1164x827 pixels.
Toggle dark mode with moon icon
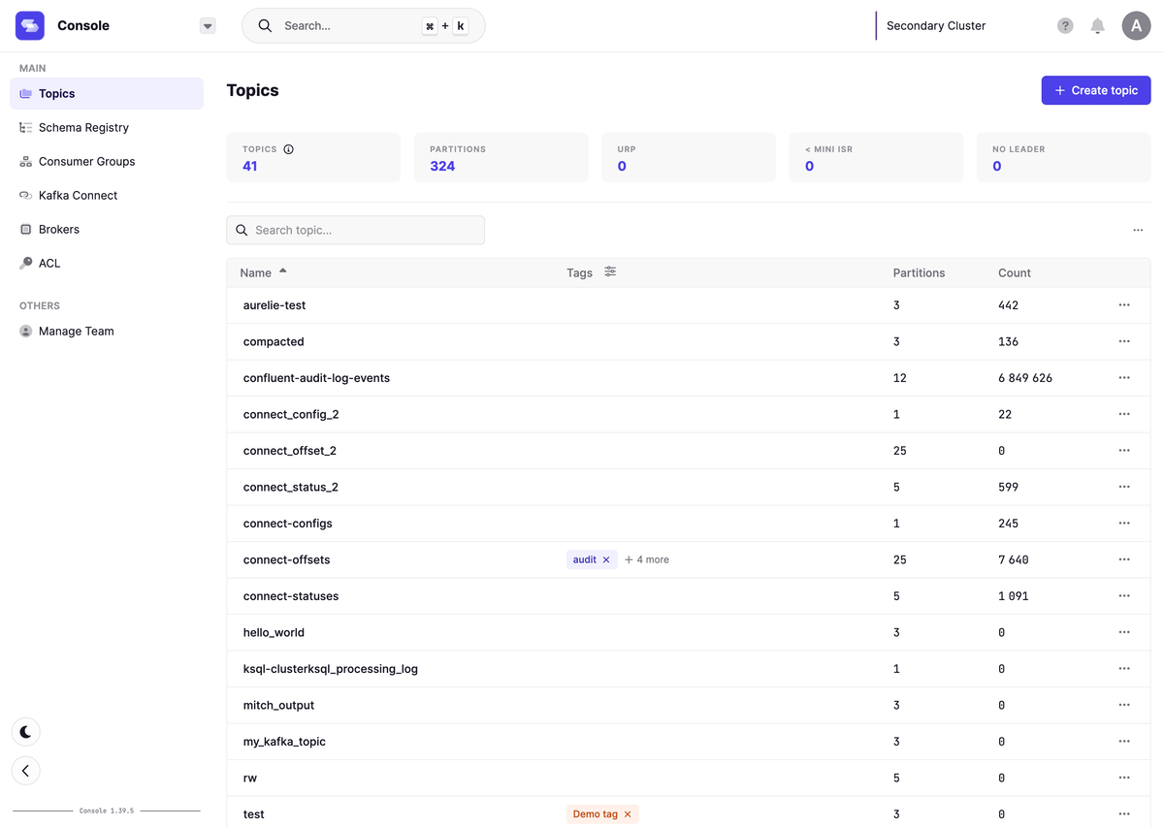(x=26, y=732)
